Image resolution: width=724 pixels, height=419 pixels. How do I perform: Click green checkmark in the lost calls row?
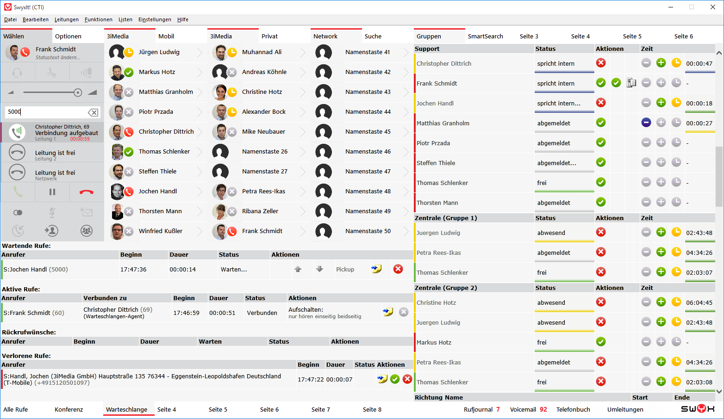coord(395,379)
